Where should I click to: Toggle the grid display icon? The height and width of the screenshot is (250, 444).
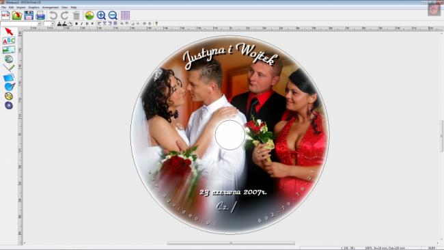125,15
